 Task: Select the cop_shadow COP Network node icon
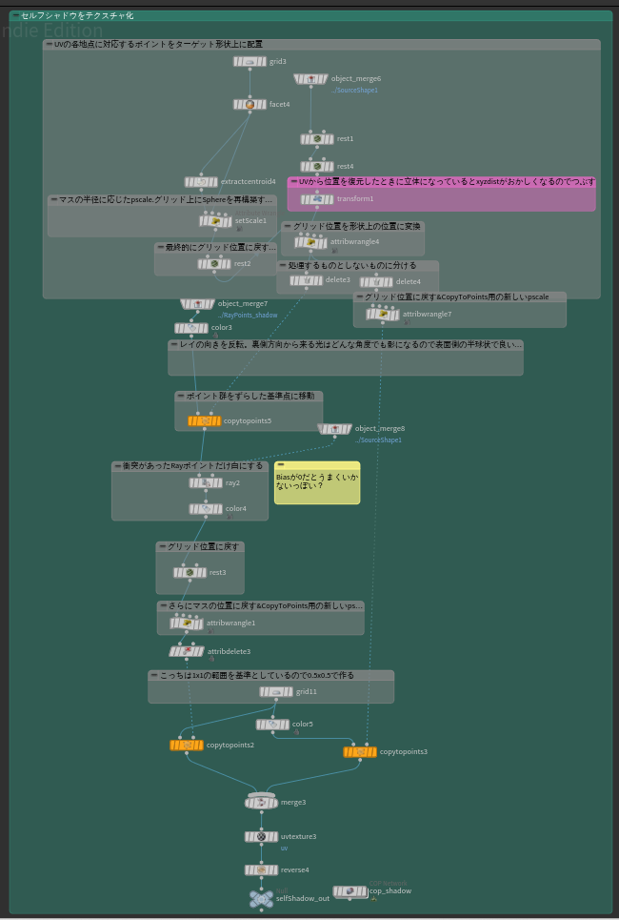click(x=349, y=891)
